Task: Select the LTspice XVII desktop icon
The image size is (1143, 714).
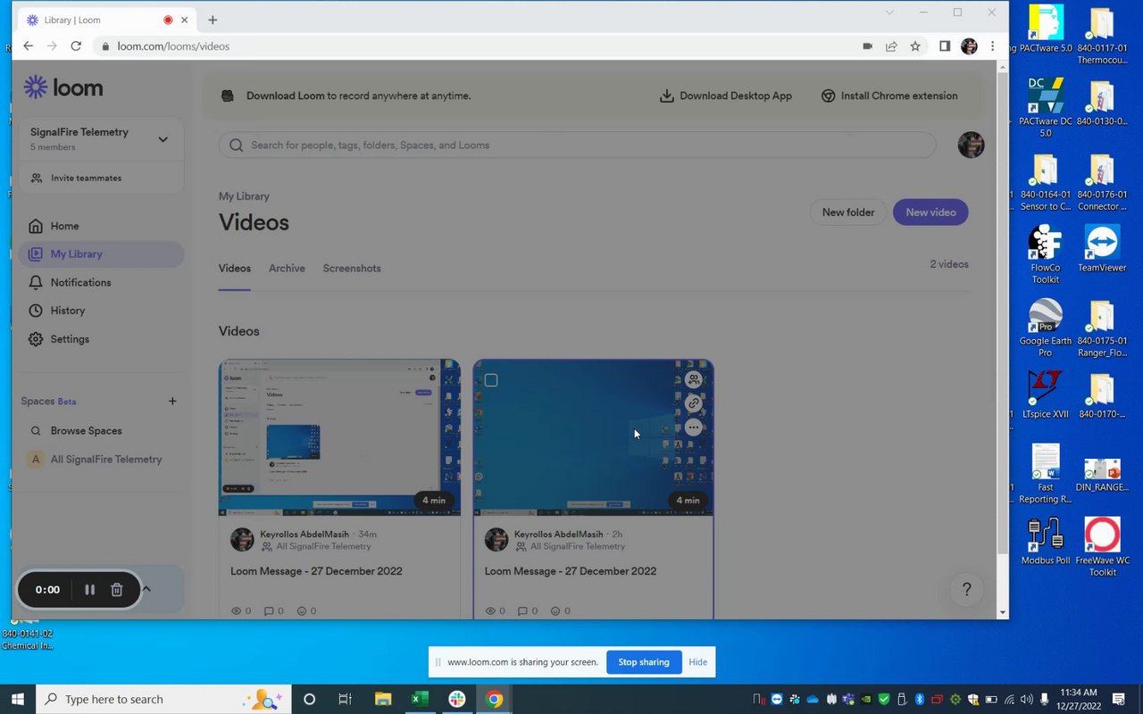Action: (1046, 394)
